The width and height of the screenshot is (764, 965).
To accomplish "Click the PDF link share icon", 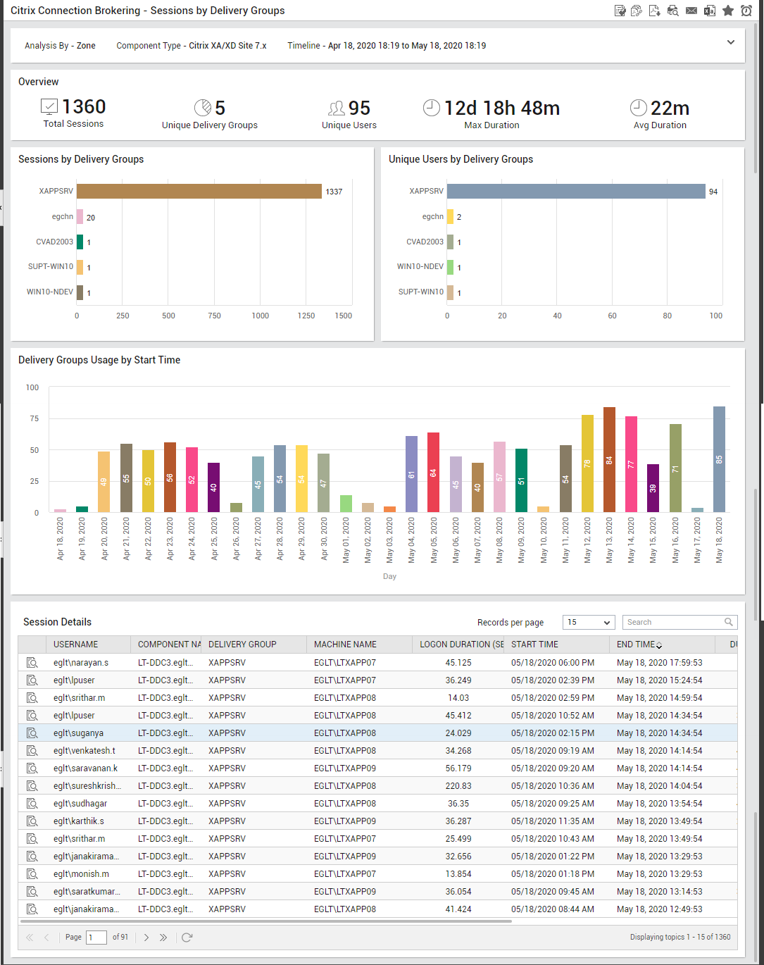I will [x=637, y=11].
